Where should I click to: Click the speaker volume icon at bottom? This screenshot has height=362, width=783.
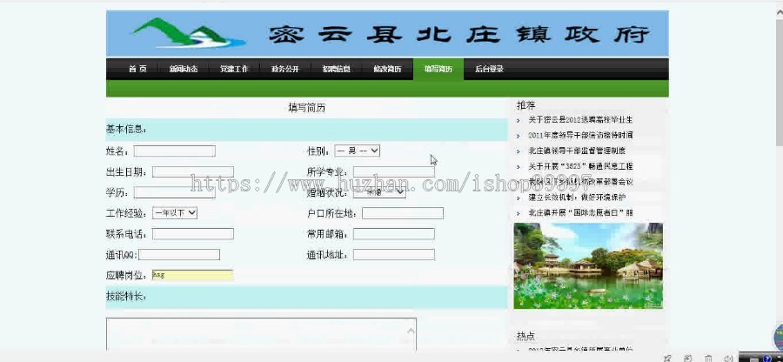click(x=728, y=358)
